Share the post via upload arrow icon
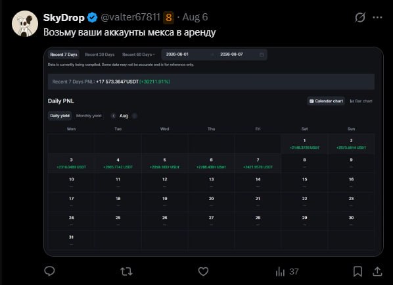The width and height of the screenshot is (393, 285). (x=377, y=271)
